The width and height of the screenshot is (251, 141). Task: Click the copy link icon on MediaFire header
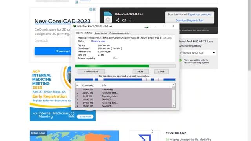coord(124,20)
